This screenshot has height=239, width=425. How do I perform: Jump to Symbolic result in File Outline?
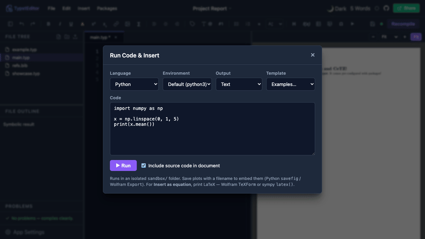[19, 124]
